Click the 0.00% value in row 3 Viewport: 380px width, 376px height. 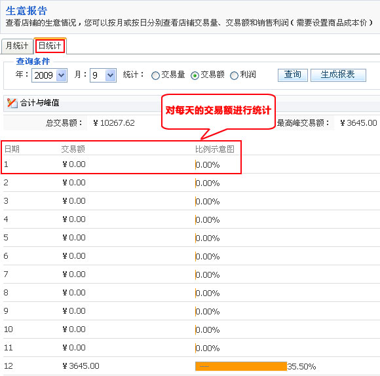tap(208, 202)
